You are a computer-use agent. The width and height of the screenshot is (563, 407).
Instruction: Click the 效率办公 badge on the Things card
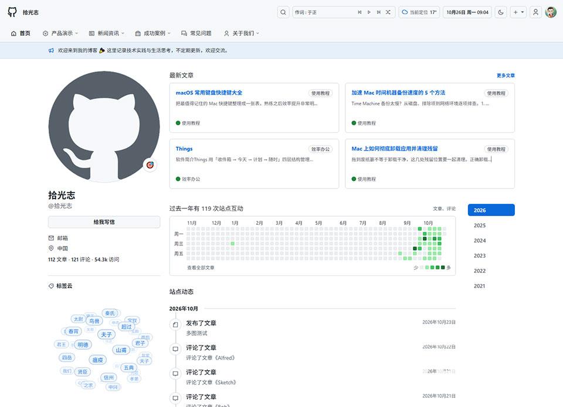pyautogui.click(x=320, y=149)
